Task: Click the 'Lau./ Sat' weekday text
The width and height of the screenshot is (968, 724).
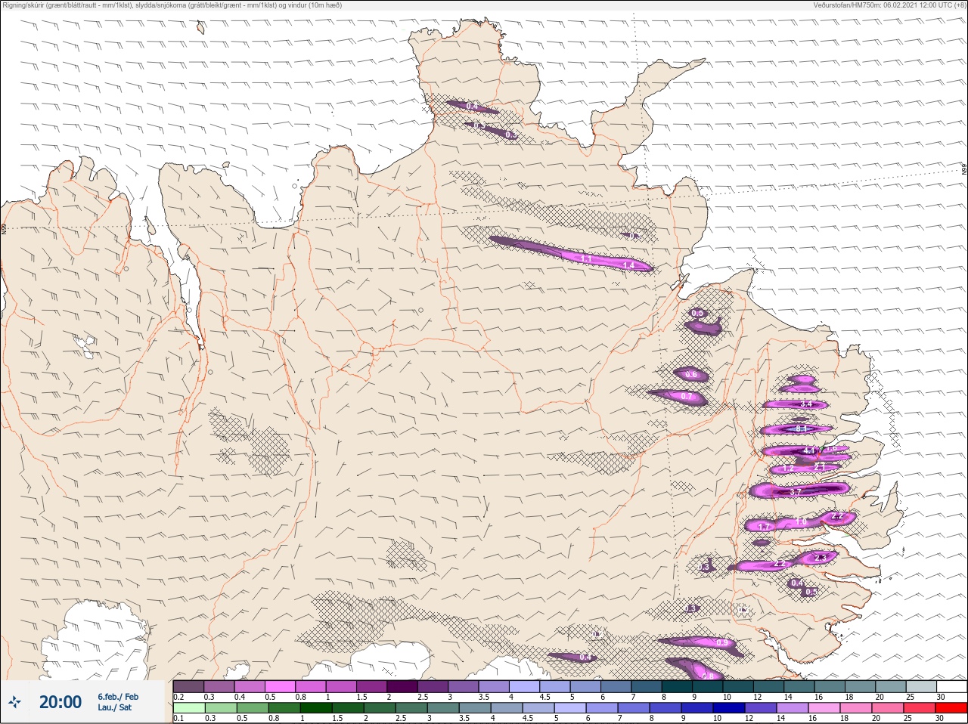Action: (x=114, y=707)
